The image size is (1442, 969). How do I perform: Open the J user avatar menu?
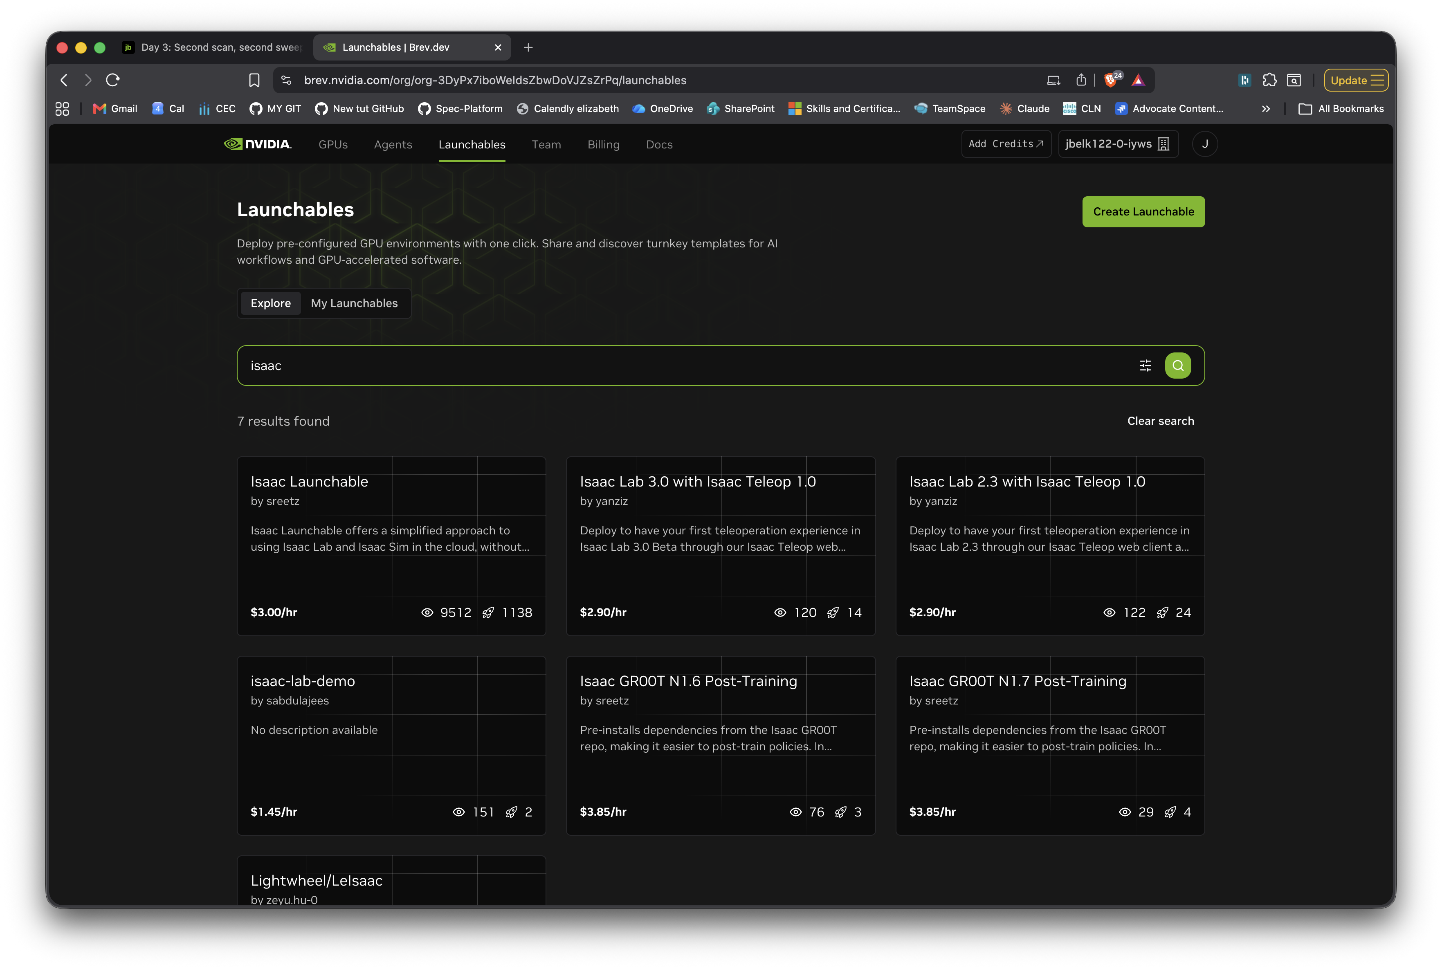tap(1204, 144)
